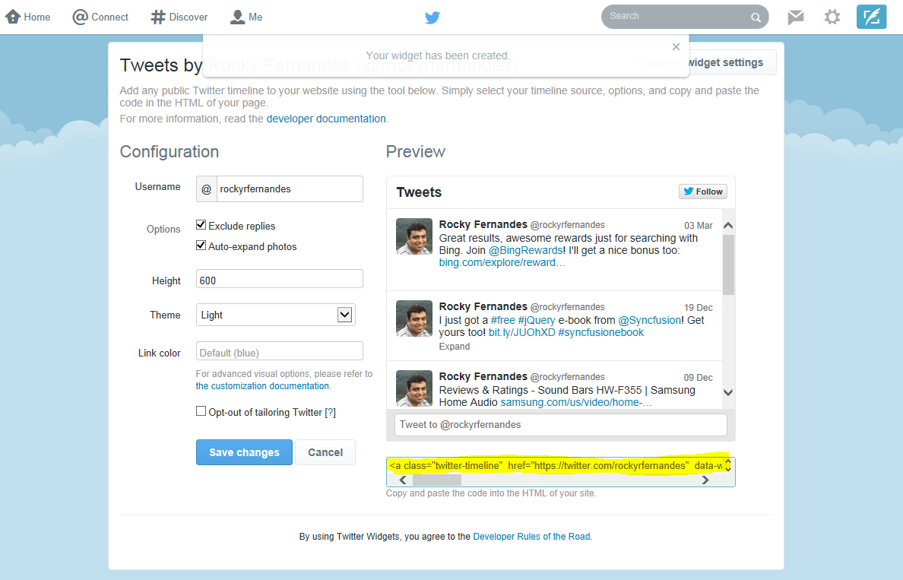Open the #syncfusionebook hashtag
The height and width of the screenshot is (580, 903).
(x=600, y=332)
